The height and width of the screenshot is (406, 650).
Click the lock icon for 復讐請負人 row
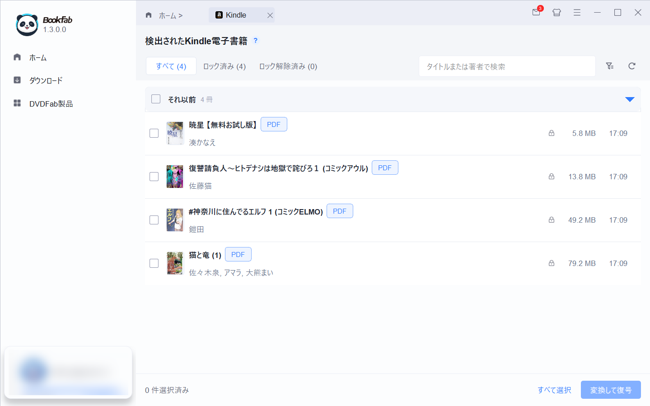click(552, 177)
